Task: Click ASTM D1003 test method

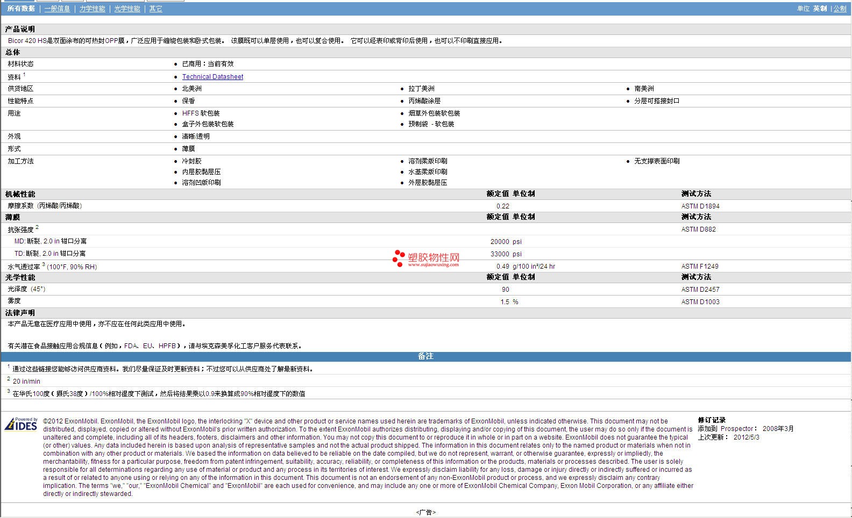Action: click(700, 302)
